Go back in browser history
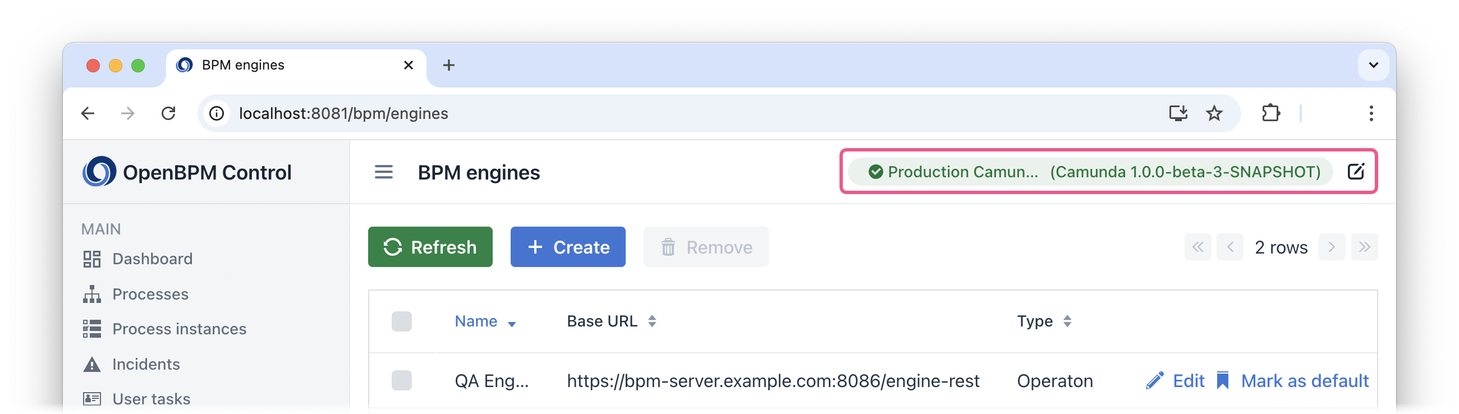The width and height of the screenshot is (1459, 414). pos(88,113)
